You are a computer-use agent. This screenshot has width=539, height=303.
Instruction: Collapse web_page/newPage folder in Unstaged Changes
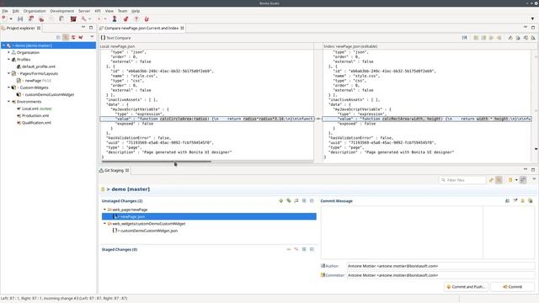coord(104,210)
